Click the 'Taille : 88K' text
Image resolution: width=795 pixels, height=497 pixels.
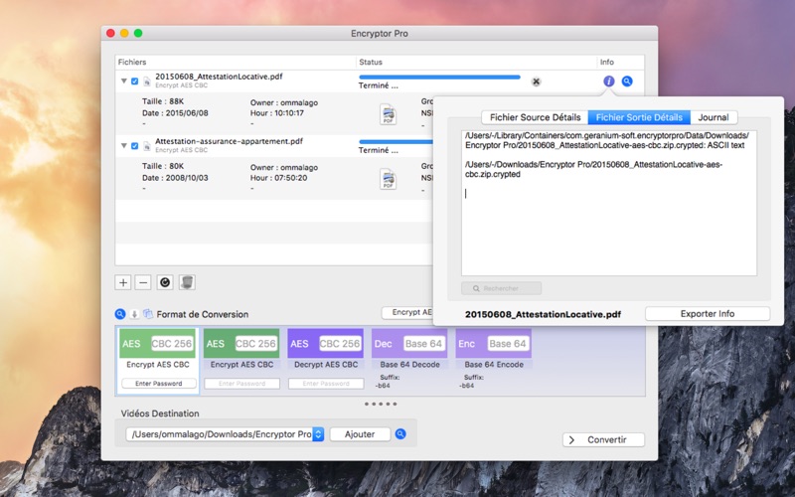tap(163, 101)
